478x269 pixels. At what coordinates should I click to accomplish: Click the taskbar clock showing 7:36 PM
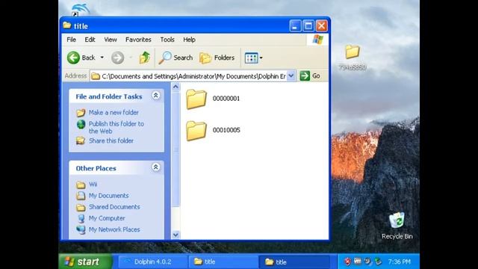click(x=400, y=262)
